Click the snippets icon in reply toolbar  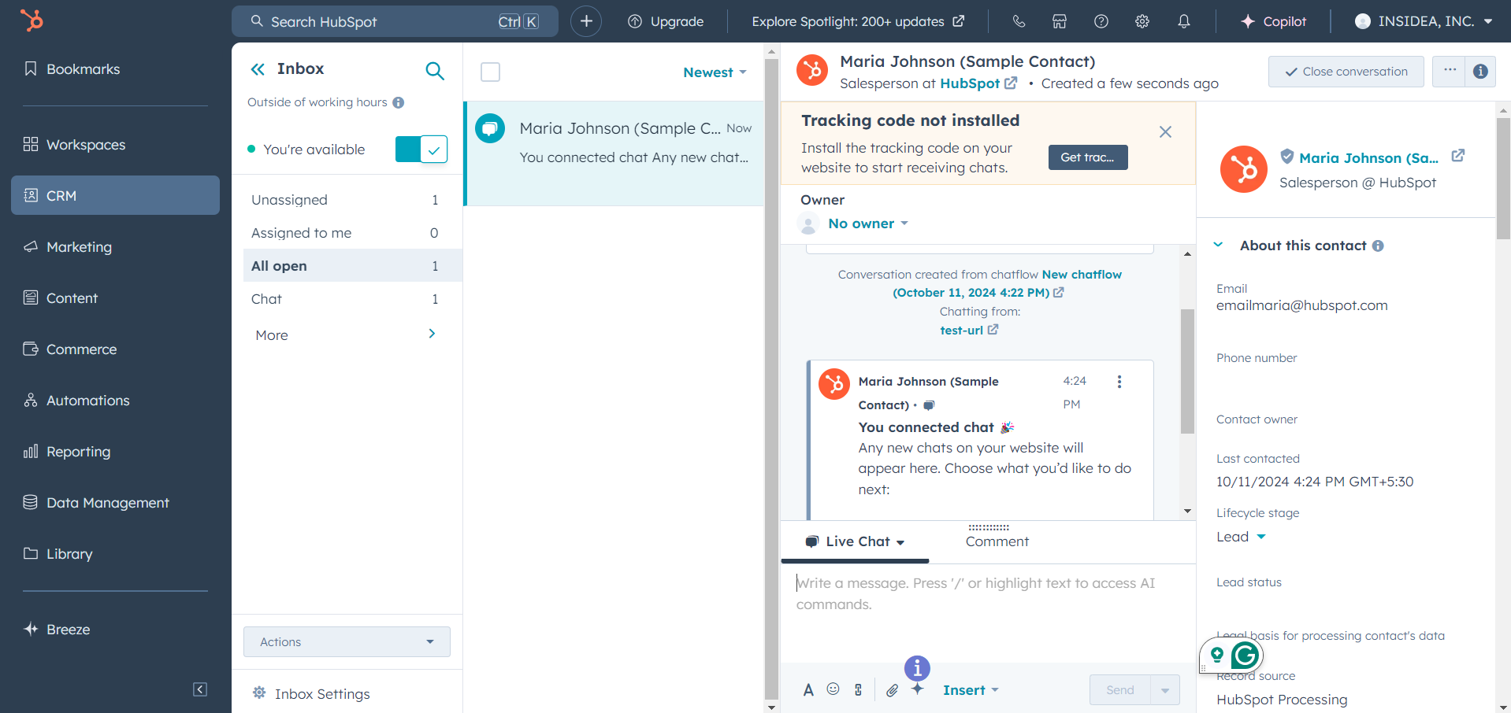tap(858, 690)
